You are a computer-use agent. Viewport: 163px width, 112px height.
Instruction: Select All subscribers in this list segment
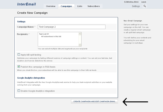point(51,37)
